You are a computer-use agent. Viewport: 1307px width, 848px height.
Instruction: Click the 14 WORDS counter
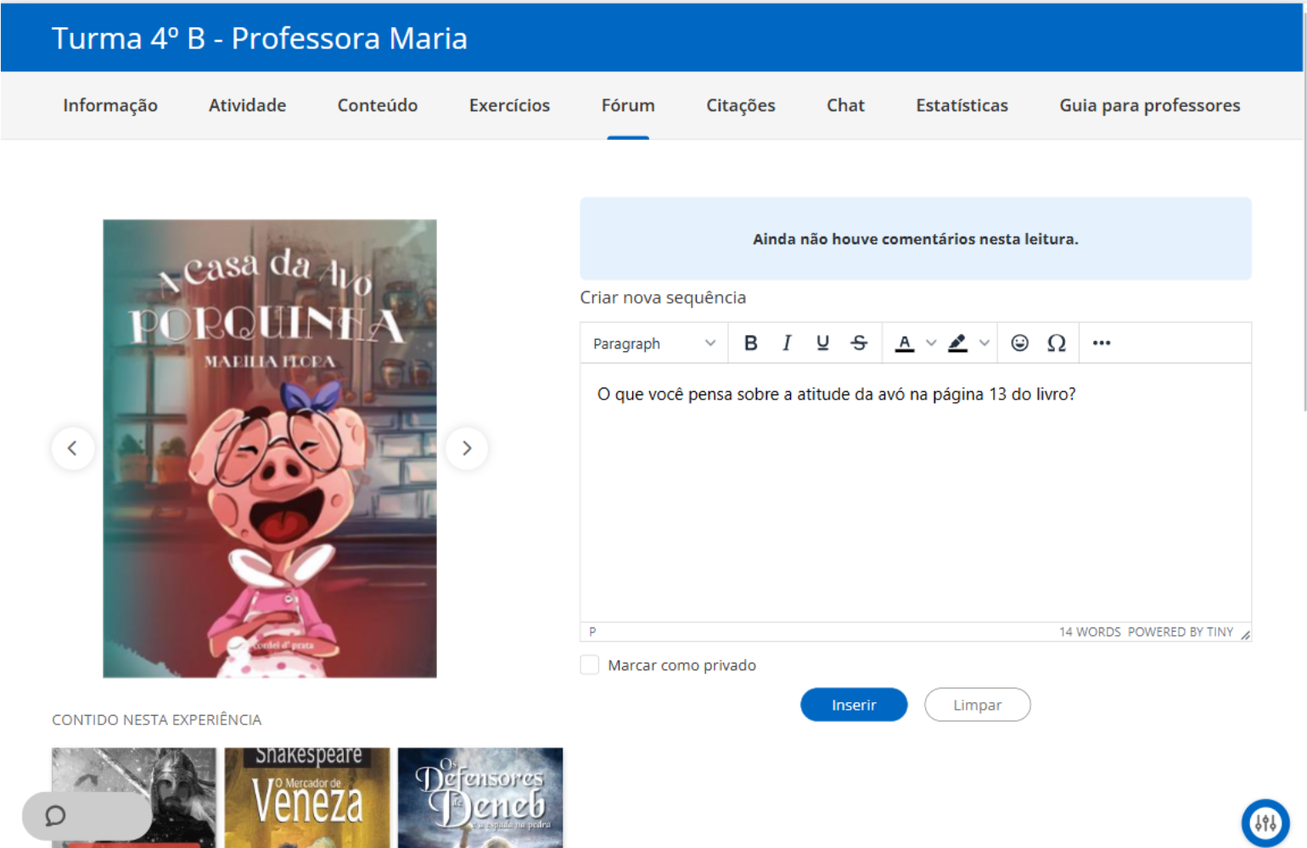click(1090, 632)
